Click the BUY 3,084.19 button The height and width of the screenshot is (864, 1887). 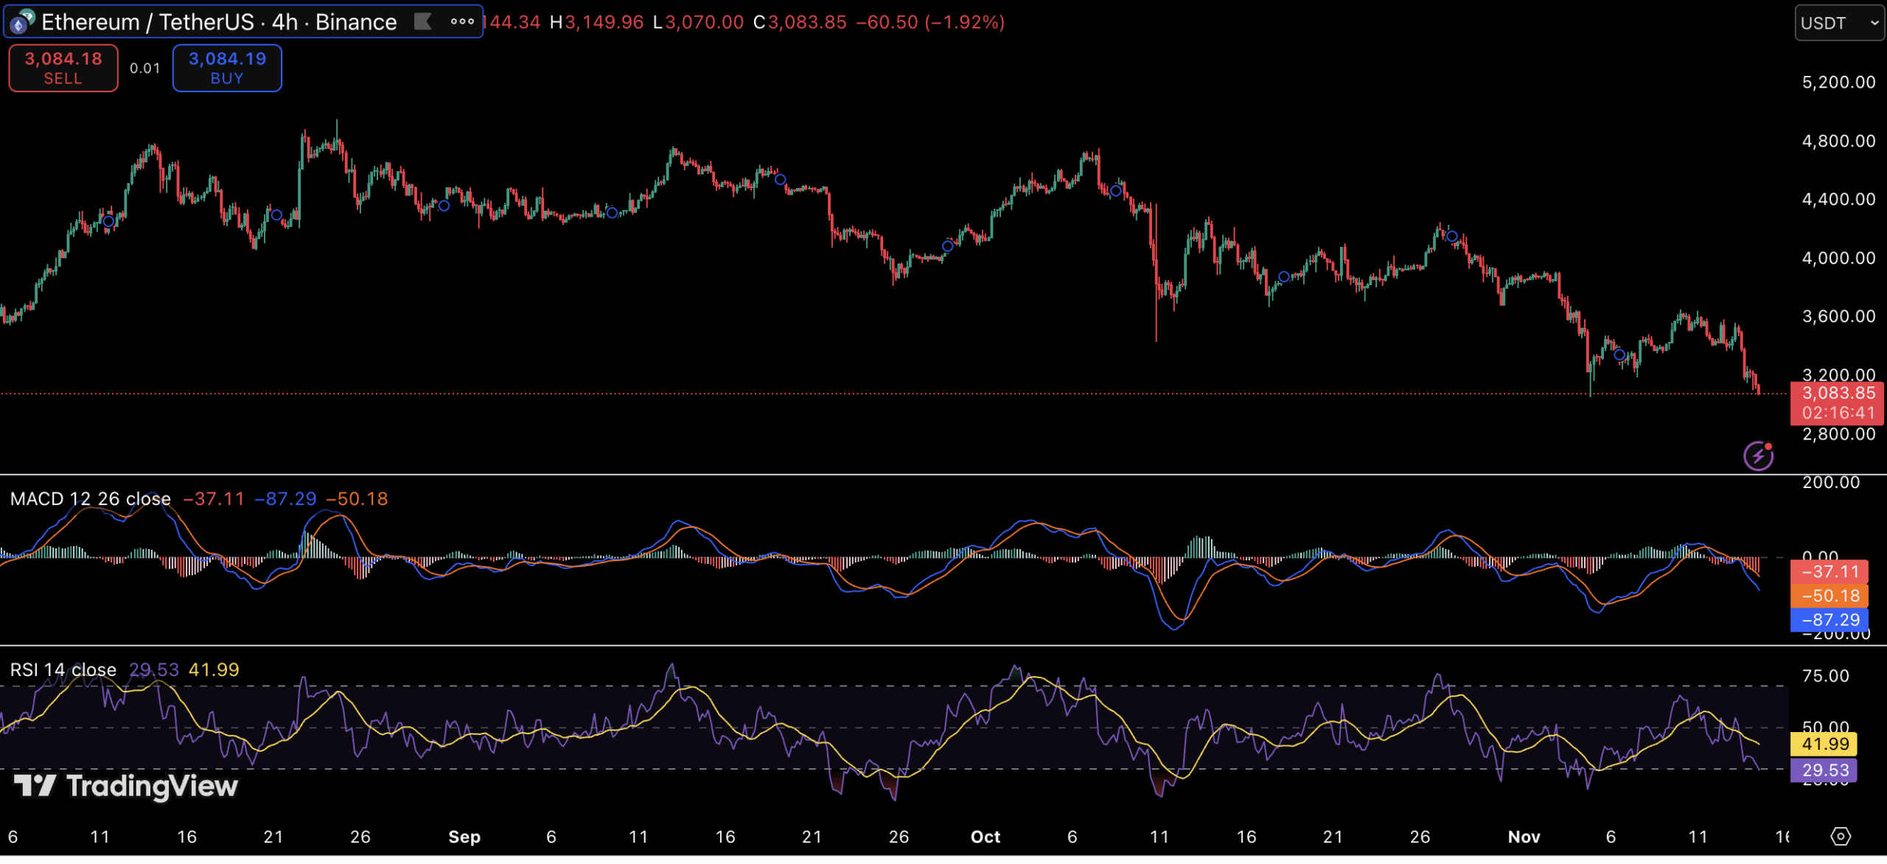[227, 68]
